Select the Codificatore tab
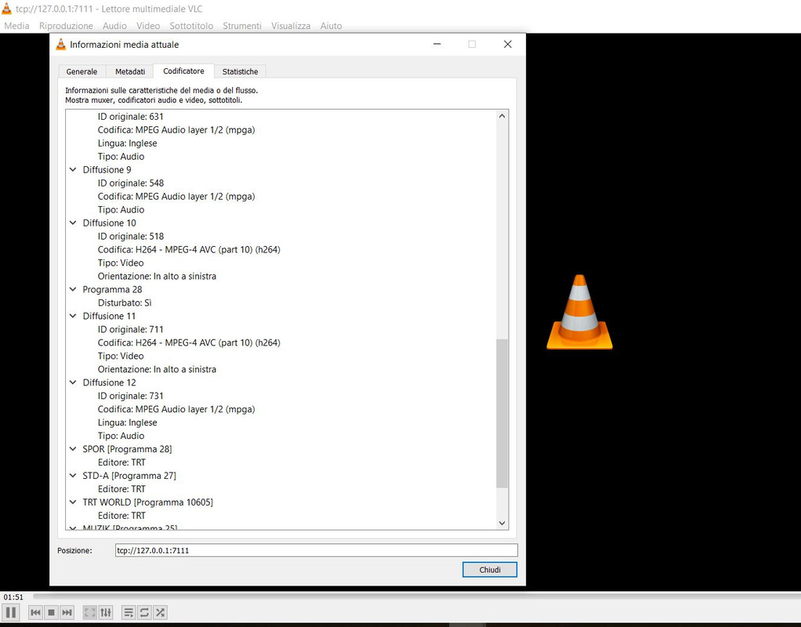The image size is (801, 627). coord(183,71)
